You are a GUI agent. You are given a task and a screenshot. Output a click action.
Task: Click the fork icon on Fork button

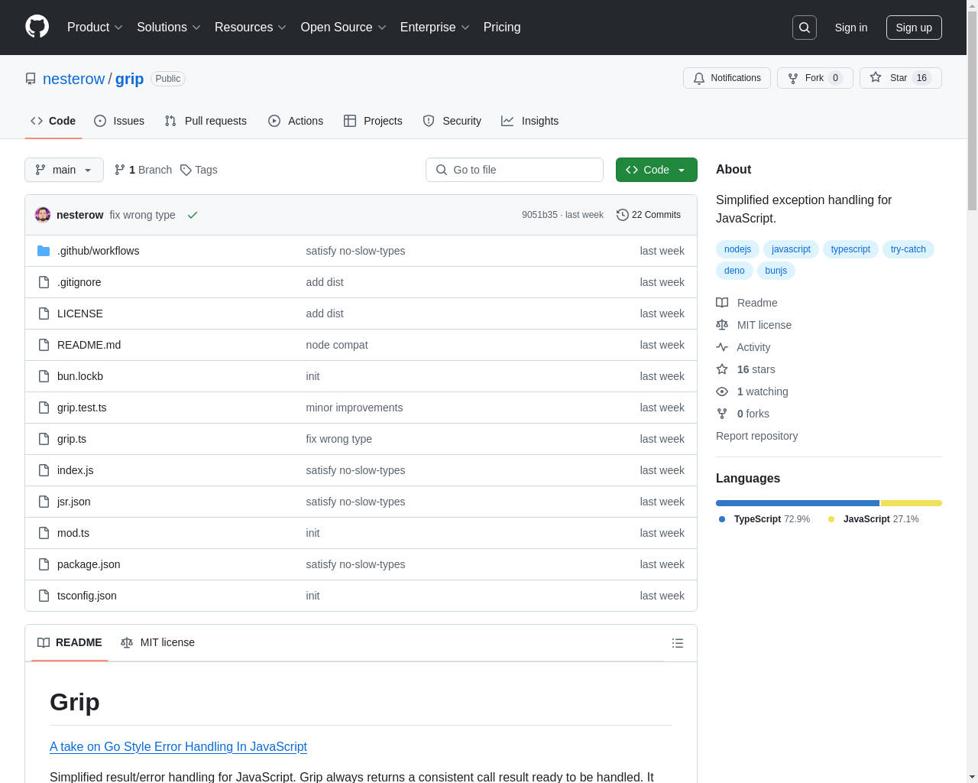pos(793,78)
